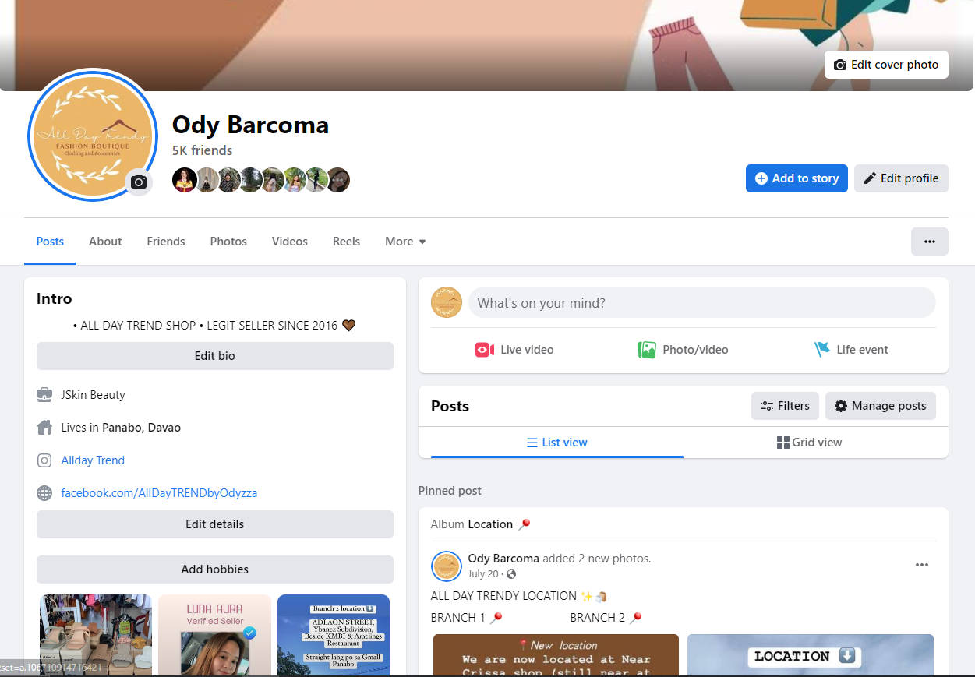Add a Photo/video to the post

click(683, 350)
